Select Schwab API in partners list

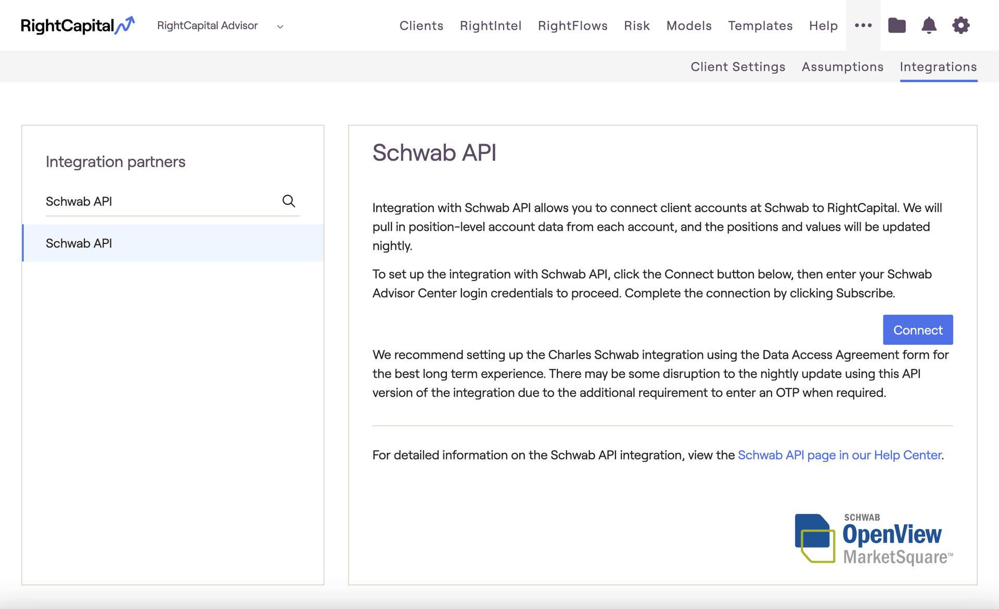click(173, 243)
